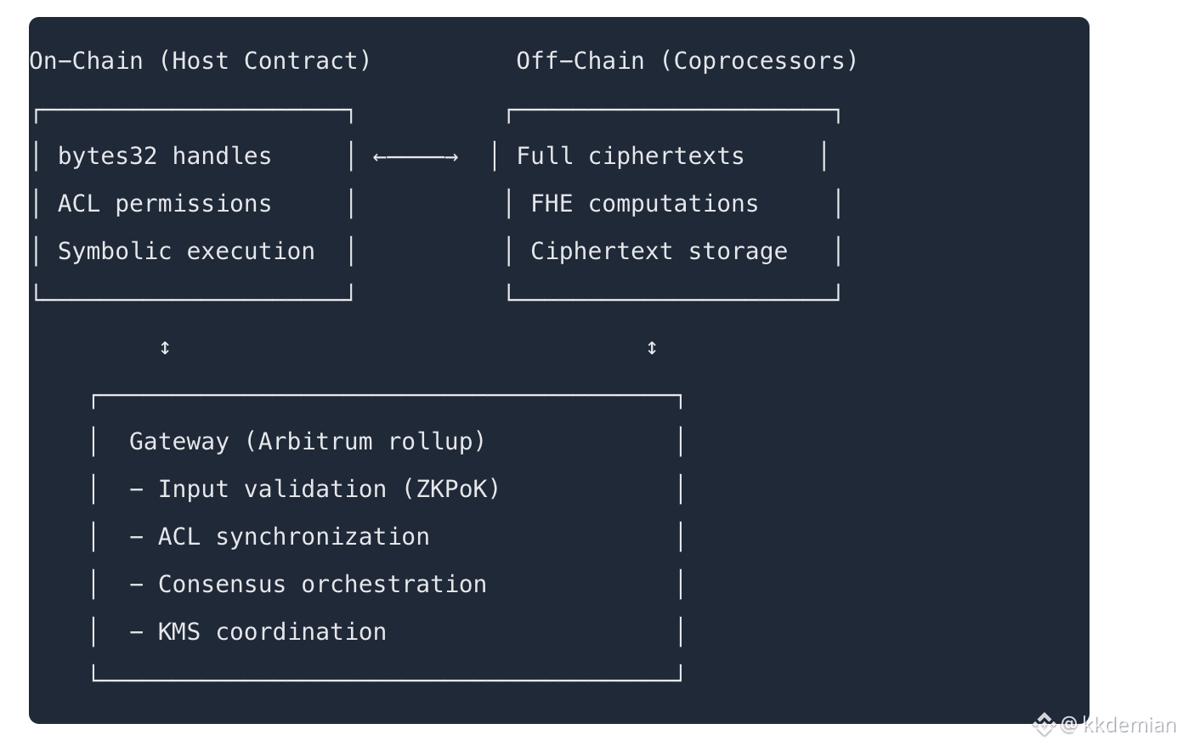Screen dimensions: 1183x746
Task: Select the "KMS coordination" item
Action: click(x=272, y=632)
